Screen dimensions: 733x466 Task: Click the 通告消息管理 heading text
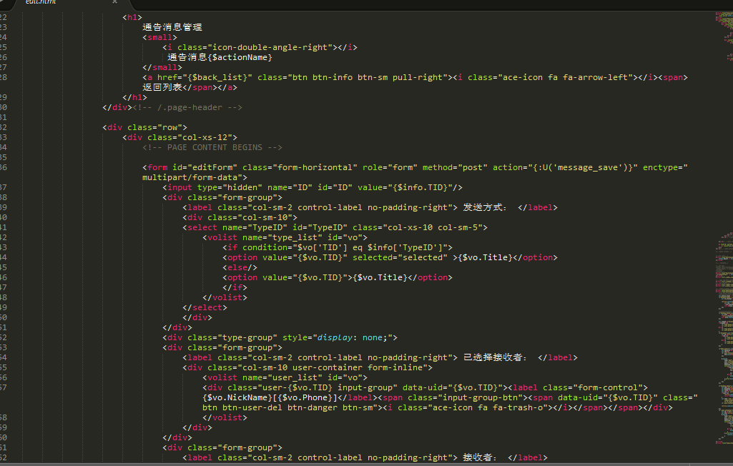pos(172,27)
